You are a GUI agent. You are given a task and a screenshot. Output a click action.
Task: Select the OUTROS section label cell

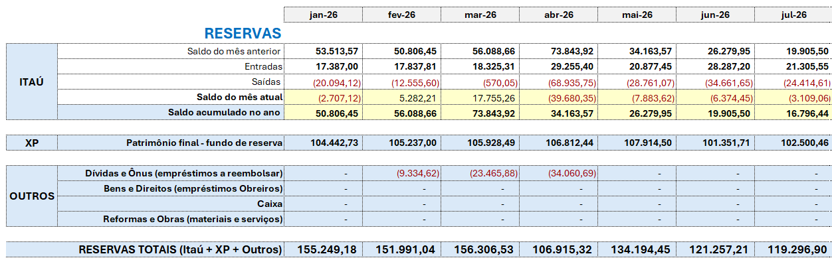coord(31,196)
